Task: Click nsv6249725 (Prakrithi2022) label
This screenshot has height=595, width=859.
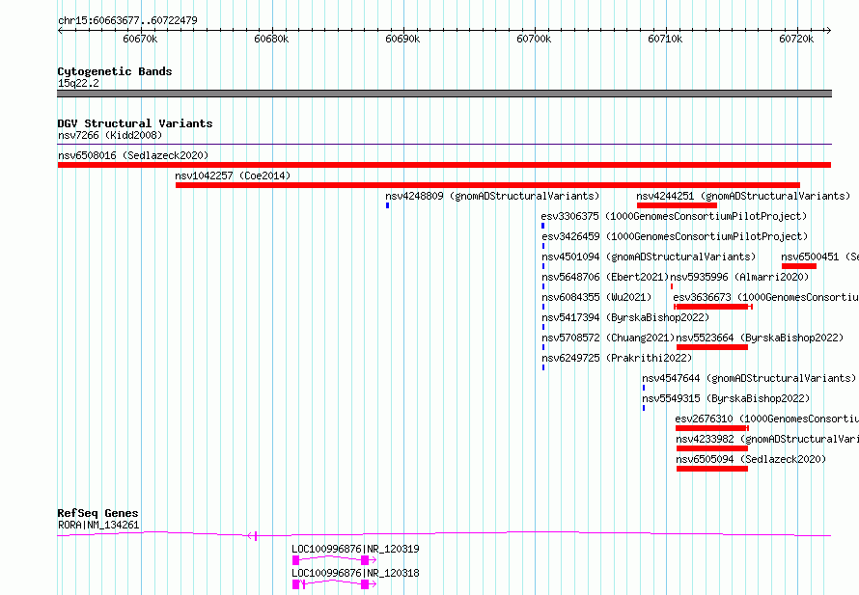Action: coord(617,358)
